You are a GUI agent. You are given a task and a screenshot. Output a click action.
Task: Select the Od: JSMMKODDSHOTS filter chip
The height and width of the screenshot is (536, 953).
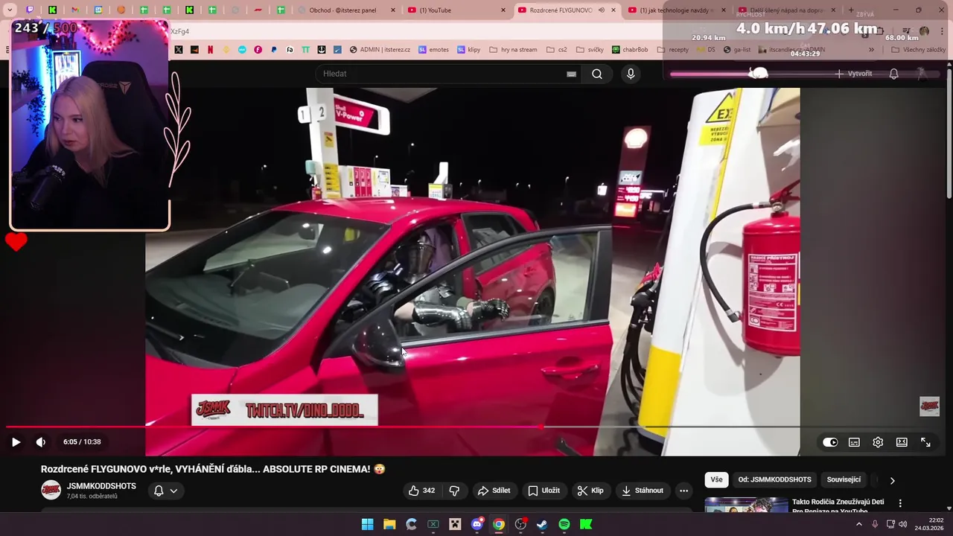(774, 480)
